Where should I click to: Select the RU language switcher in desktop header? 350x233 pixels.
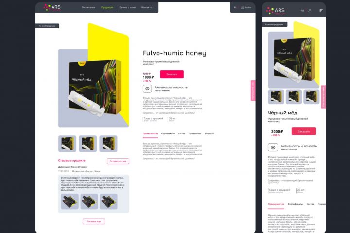click(235, 7)
